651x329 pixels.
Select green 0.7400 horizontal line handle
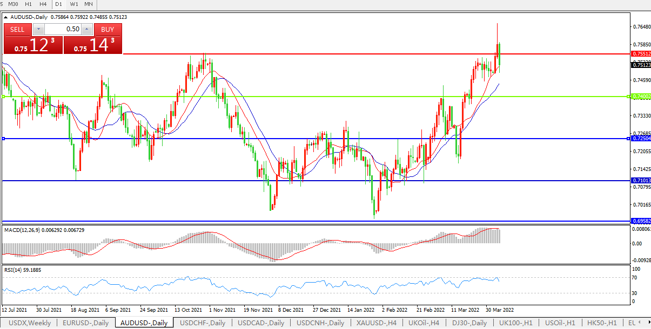click(4, 97)
